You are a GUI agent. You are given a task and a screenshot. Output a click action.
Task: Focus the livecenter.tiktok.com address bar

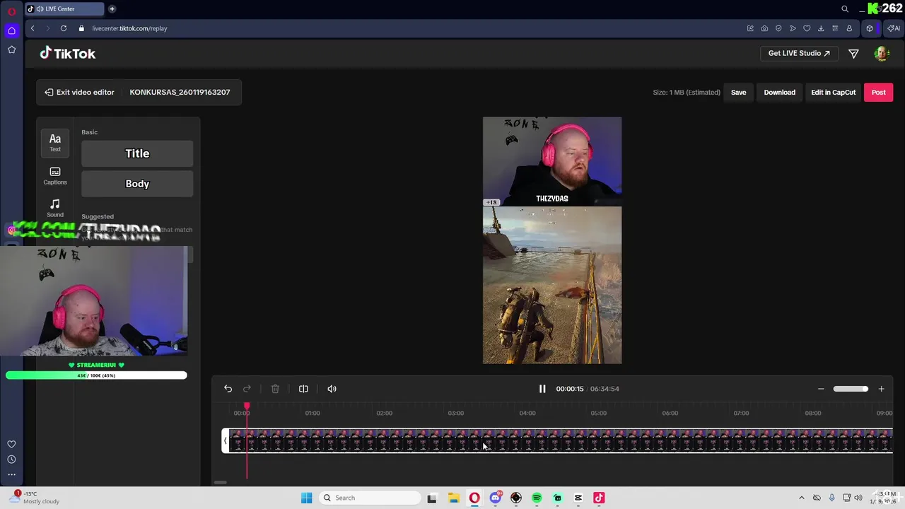pos(129,28)
